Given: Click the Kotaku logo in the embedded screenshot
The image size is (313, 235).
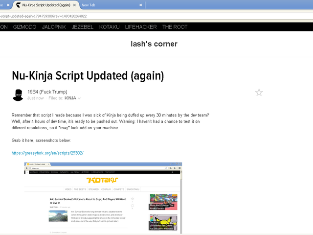Looking at the screenshot, I should tap(102, 180).
